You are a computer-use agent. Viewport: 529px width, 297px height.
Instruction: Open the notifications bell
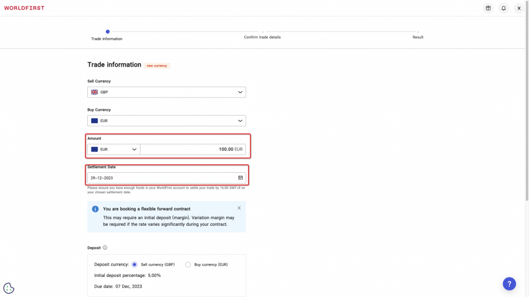point(504,8)
